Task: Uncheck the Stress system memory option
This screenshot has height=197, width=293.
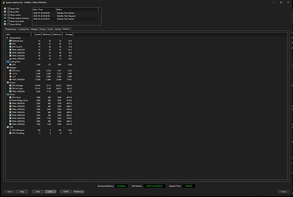Action: pyautogui.click(x=9, y=18)
